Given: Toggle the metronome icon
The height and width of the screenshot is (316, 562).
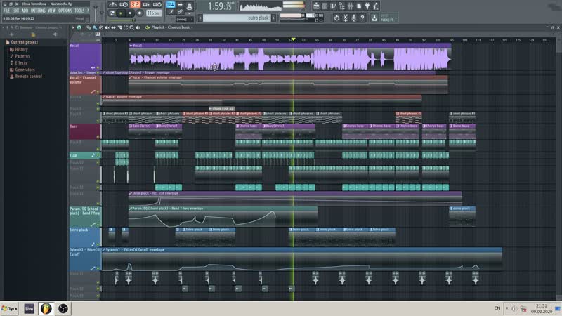Looking at the screenshot, I should pyautogui.click(x=113, y=5).
